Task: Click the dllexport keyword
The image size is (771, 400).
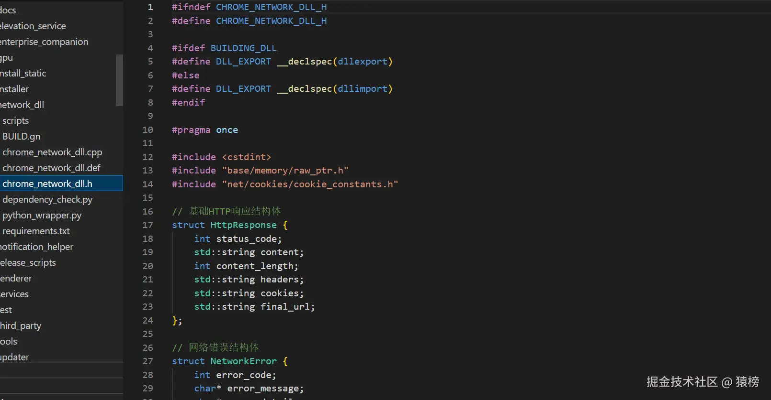Action: point(363,62)
